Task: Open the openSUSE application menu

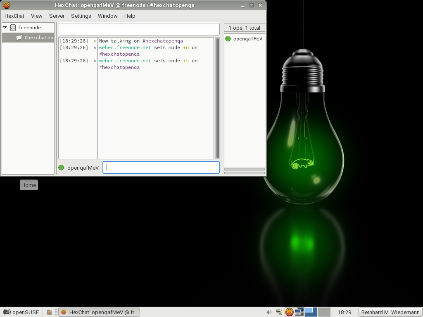Action: (21, 312)
